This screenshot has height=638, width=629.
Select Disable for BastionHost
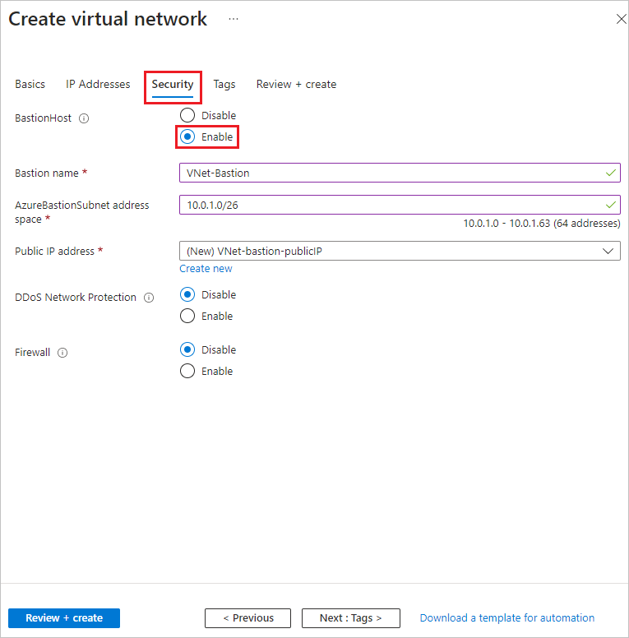pos(187,115)
